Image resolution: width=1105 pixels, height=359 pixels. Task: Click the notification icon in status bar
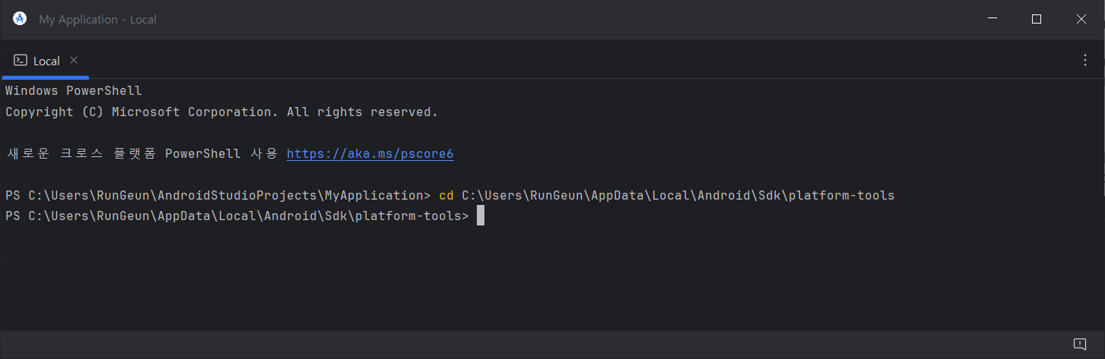[1079, 344]
